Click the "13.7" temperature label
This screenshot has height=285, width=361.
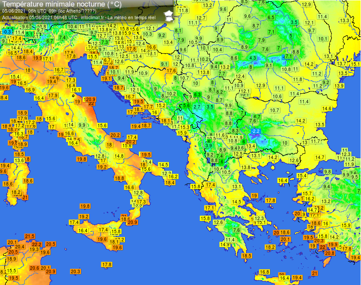coord(341,64)
